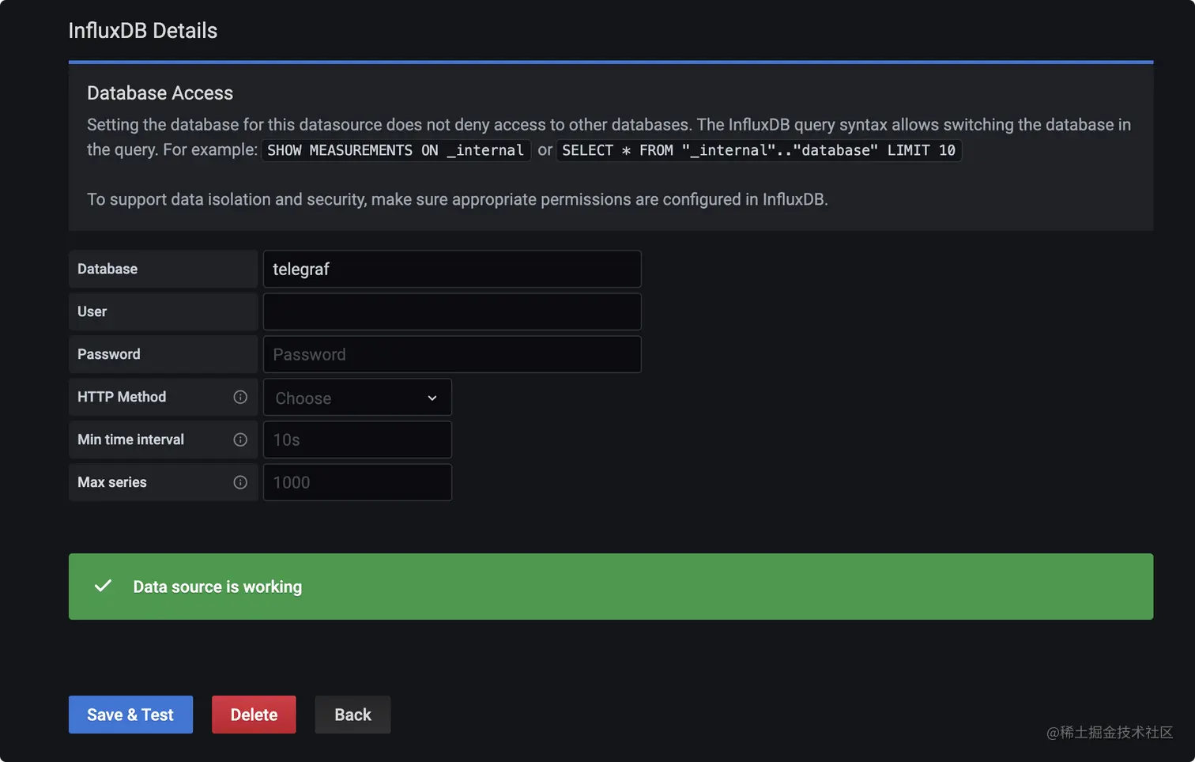Click the 'Data source is working' message
Screen dimensions: 1195x762
pyautogui.click(x=217, y=587)
